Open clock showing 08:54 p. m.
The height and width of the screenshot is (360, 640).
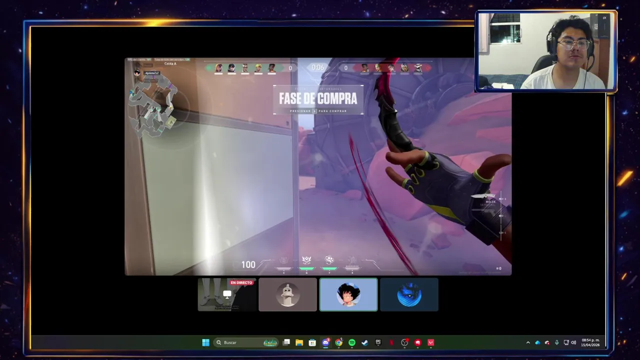point(590,340)
